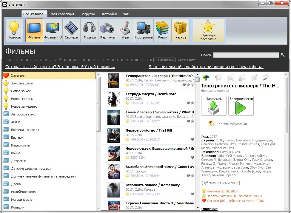Screen dimensions: 291x213
Task: Filter films by letter А
Action: coord(17,60)
